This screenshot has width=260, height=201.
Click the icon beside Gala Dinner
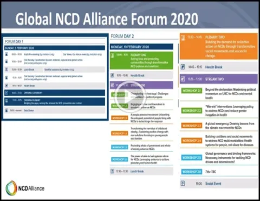click(6, 110)
